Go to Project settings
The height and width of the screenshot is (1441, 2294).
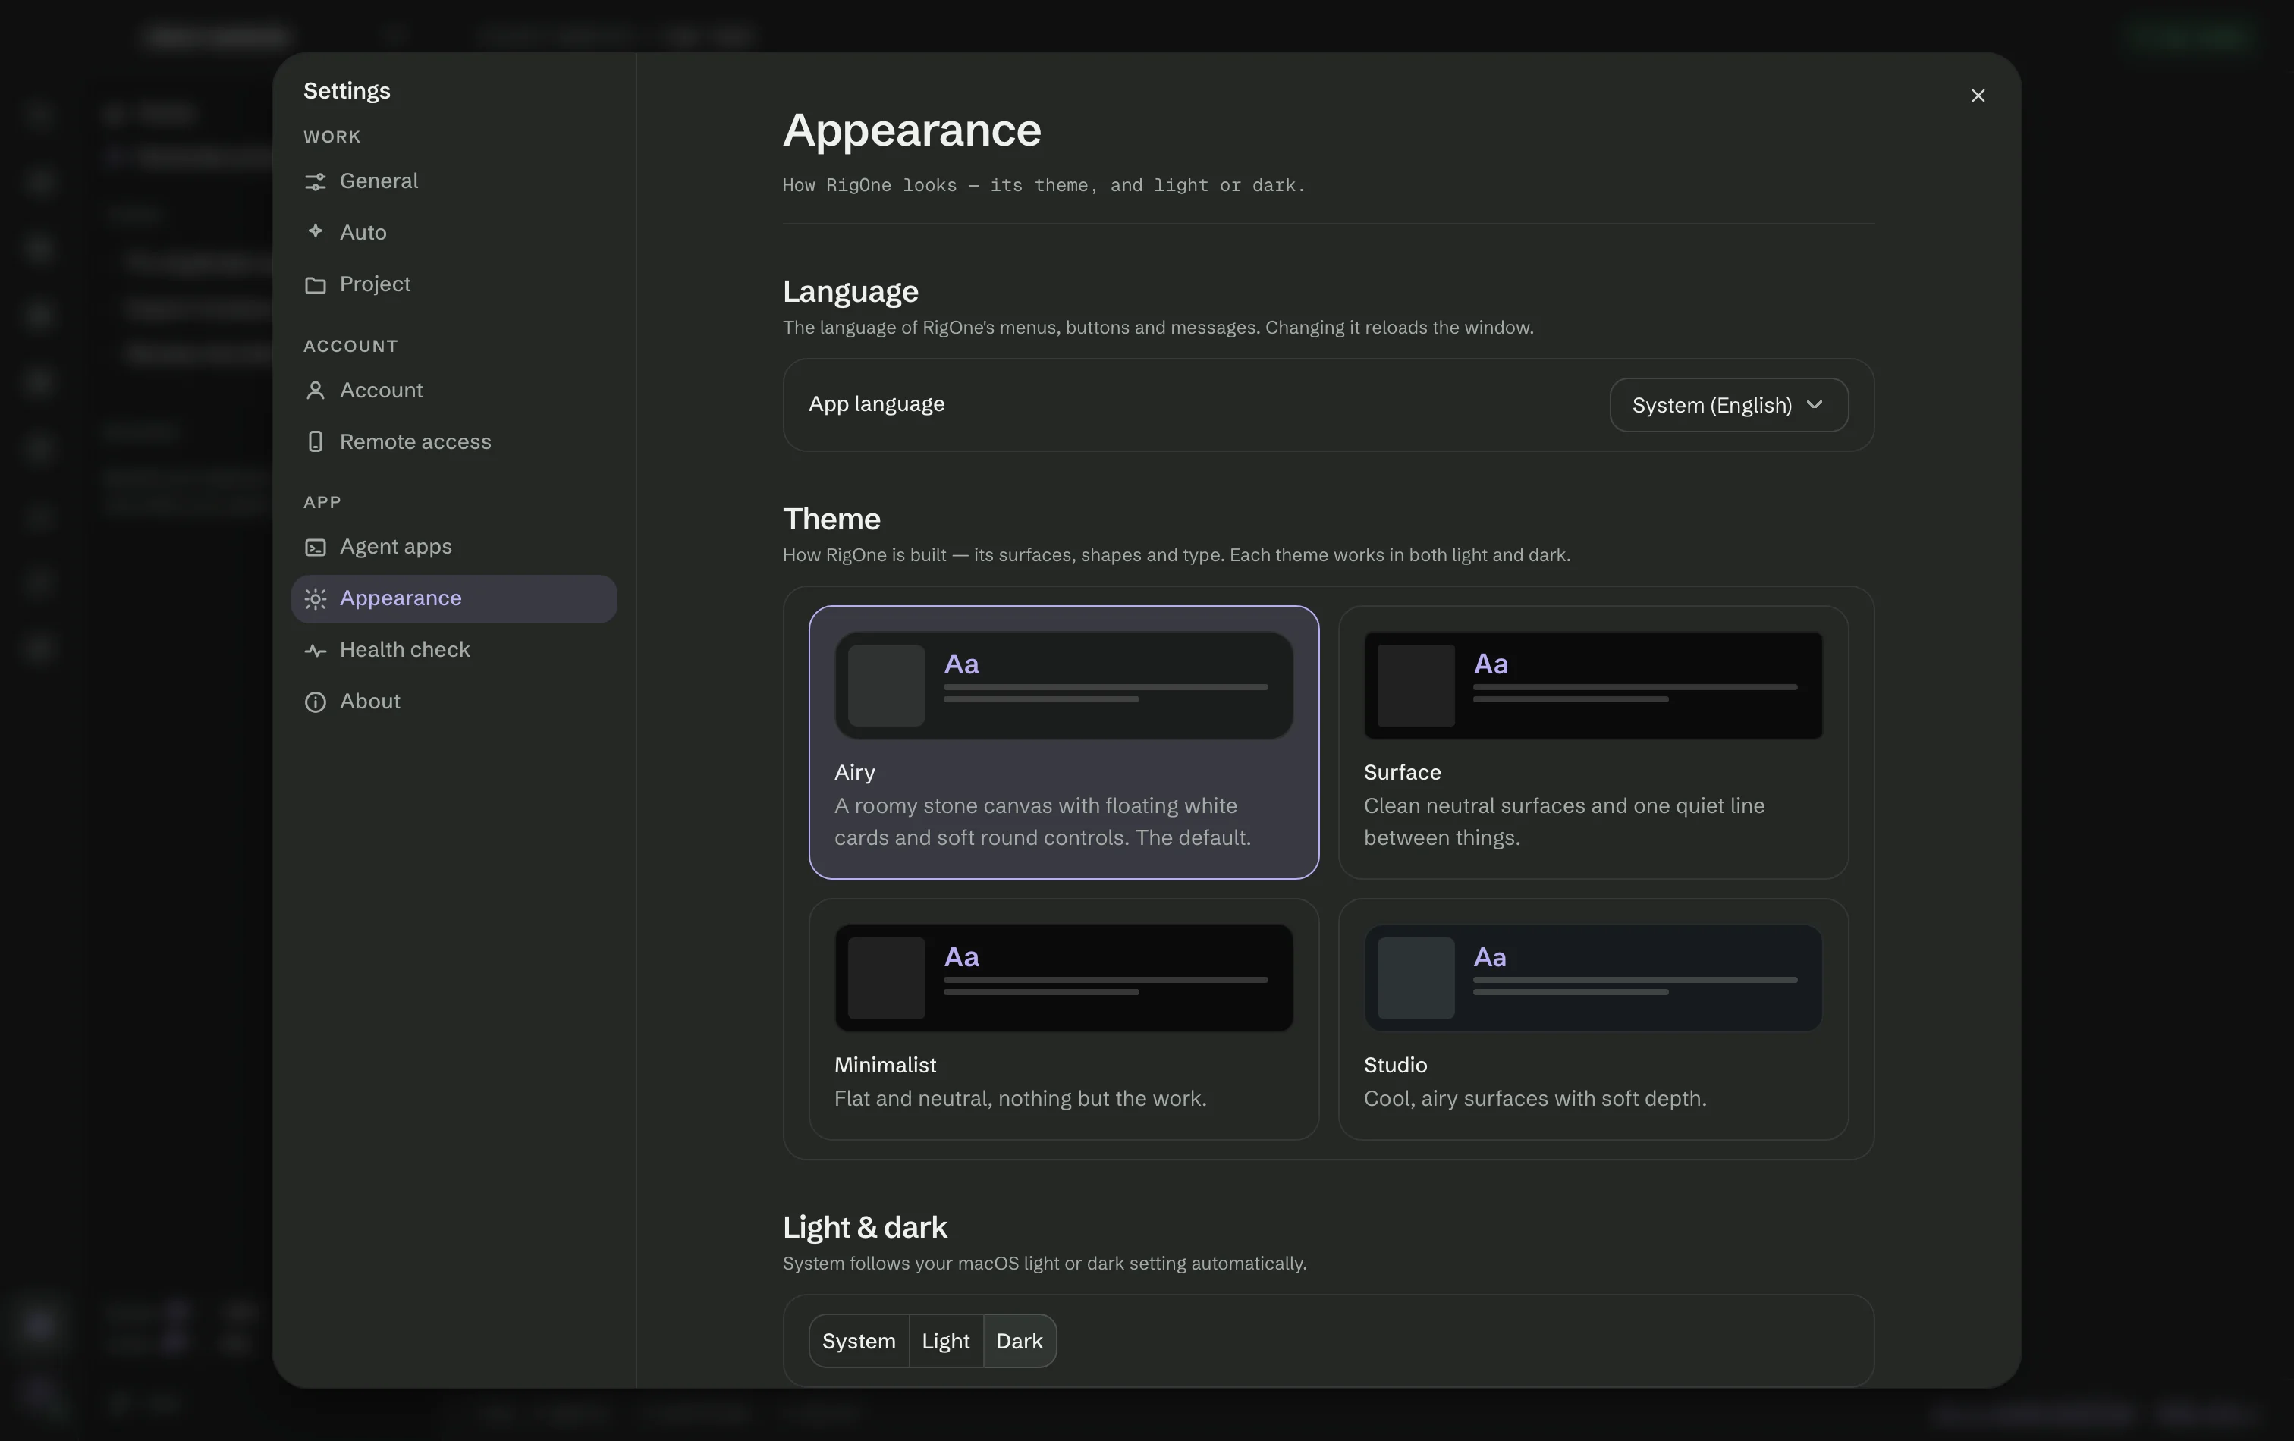coord(454,284)
